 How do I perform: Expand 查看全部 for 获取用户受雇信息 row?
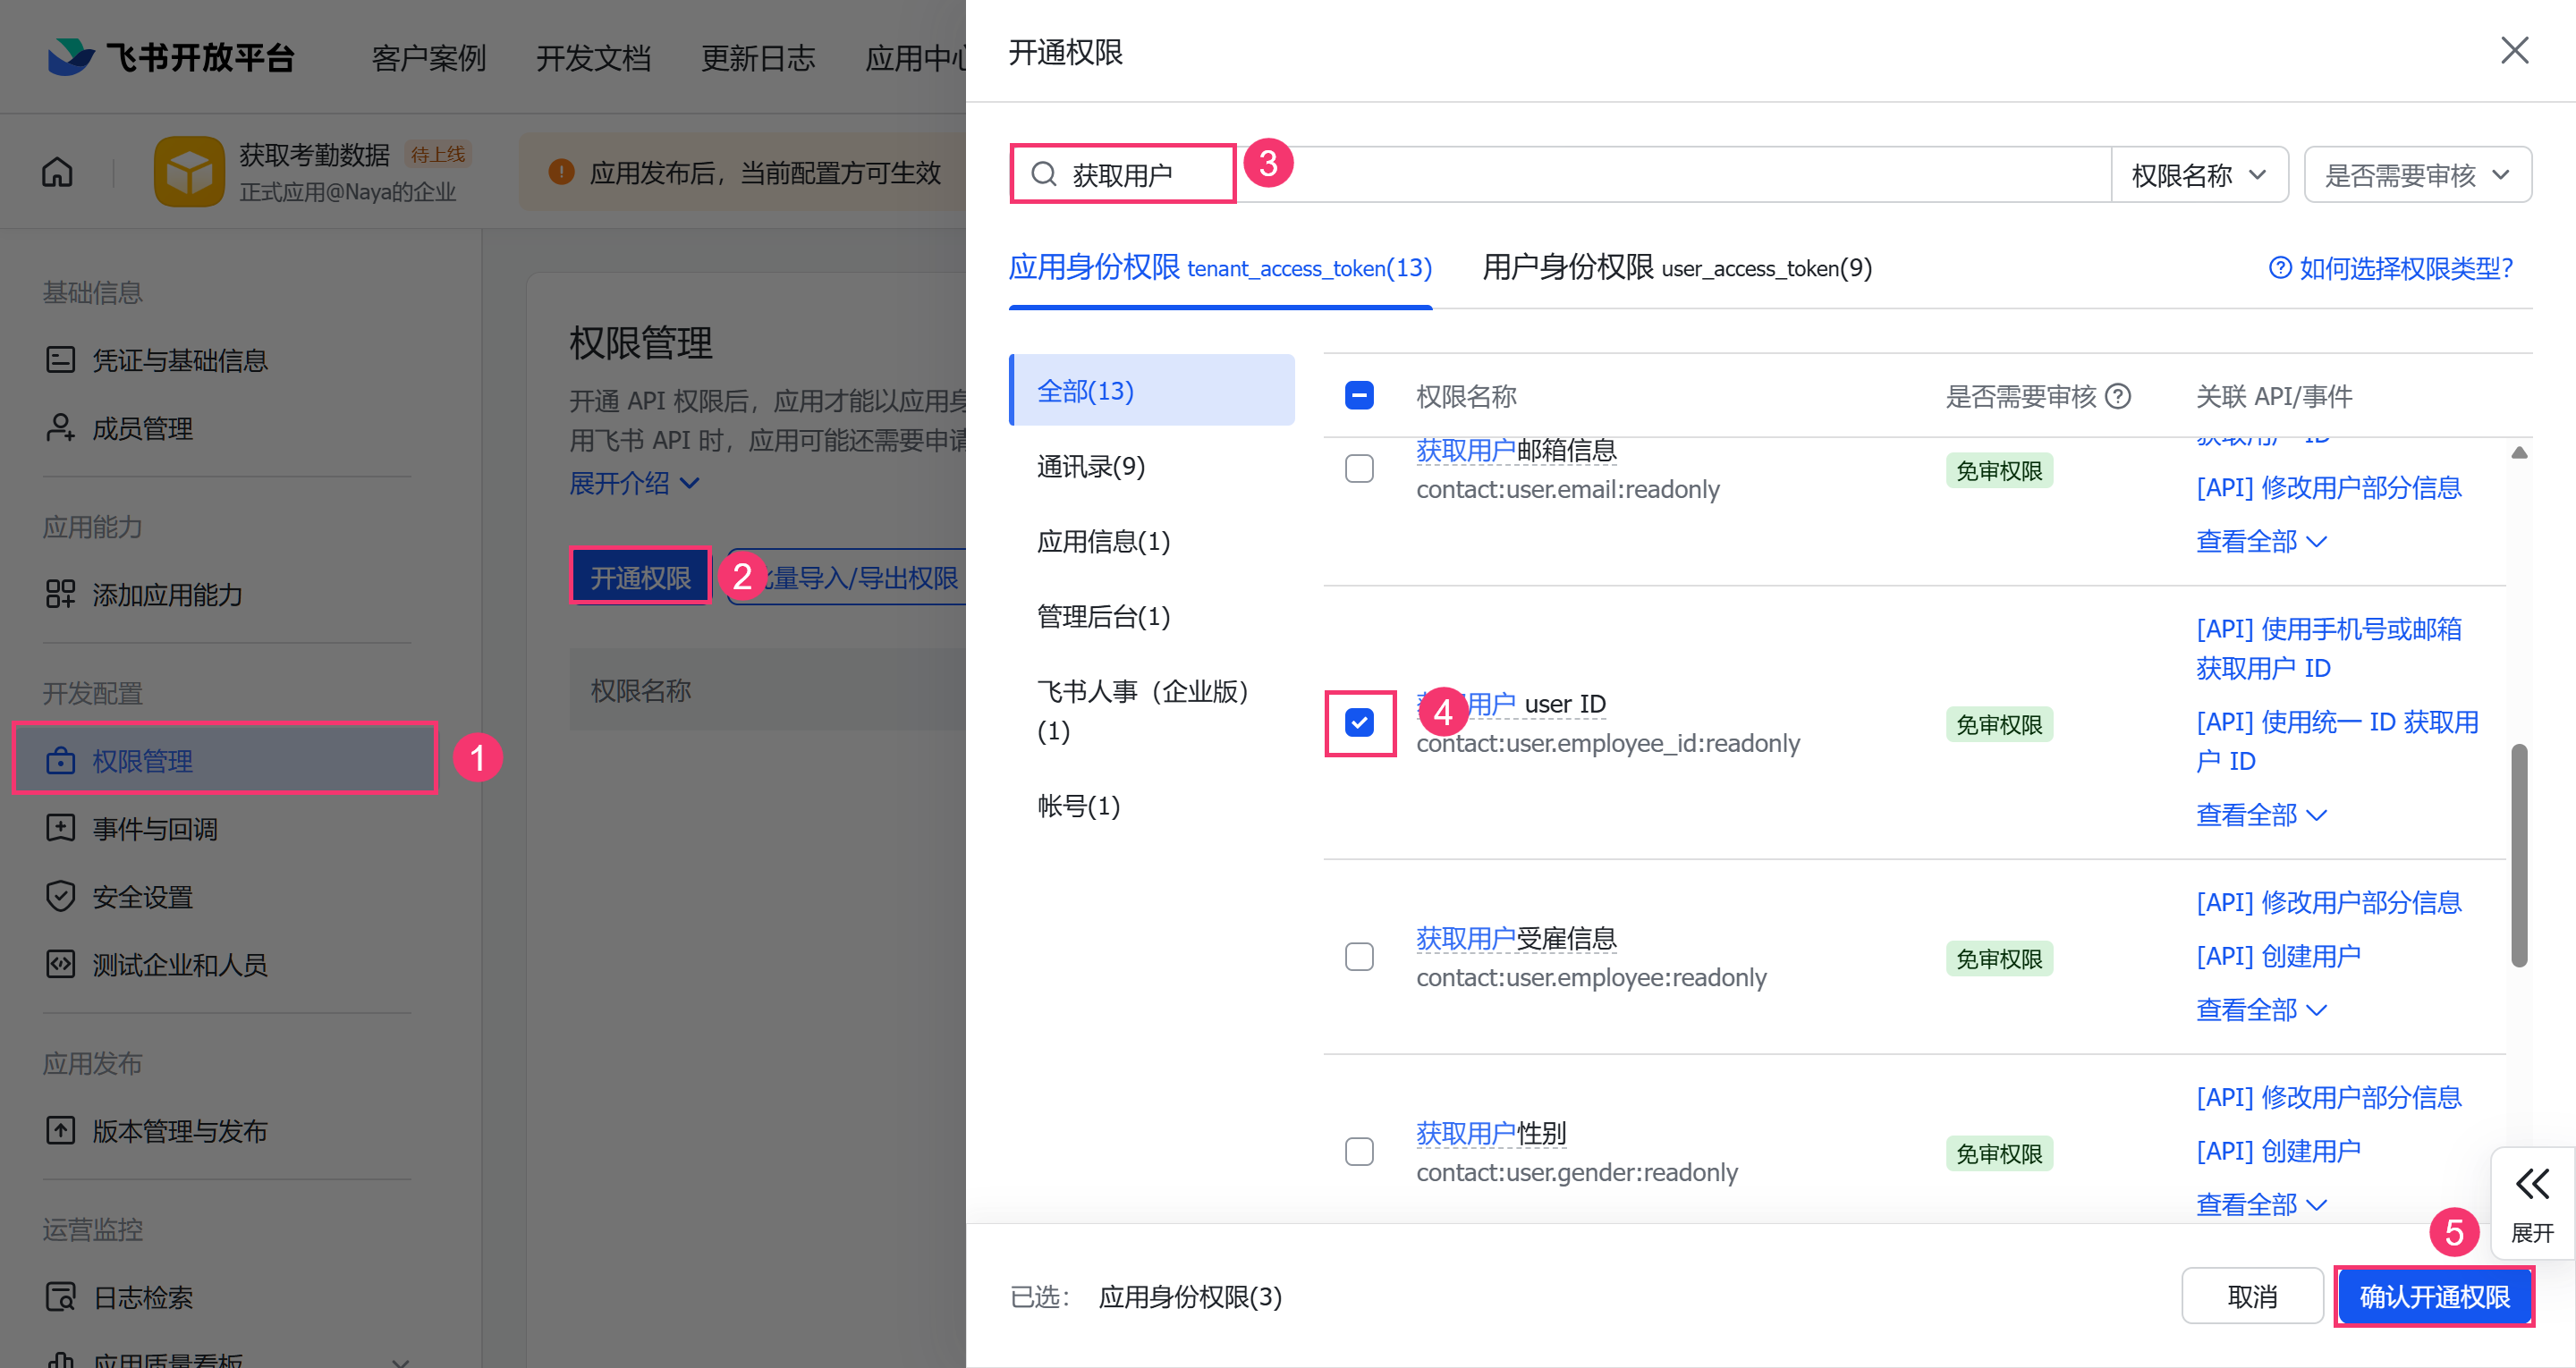[2260, 1010]
